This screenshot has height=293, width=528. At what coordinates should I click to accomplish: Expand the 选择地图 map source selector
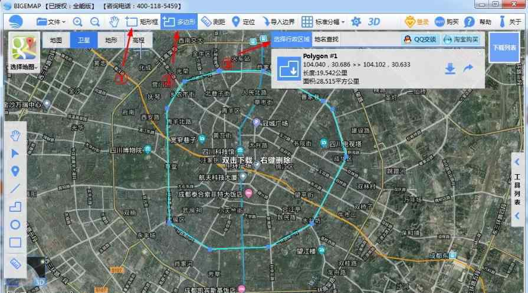click(23, 52)
